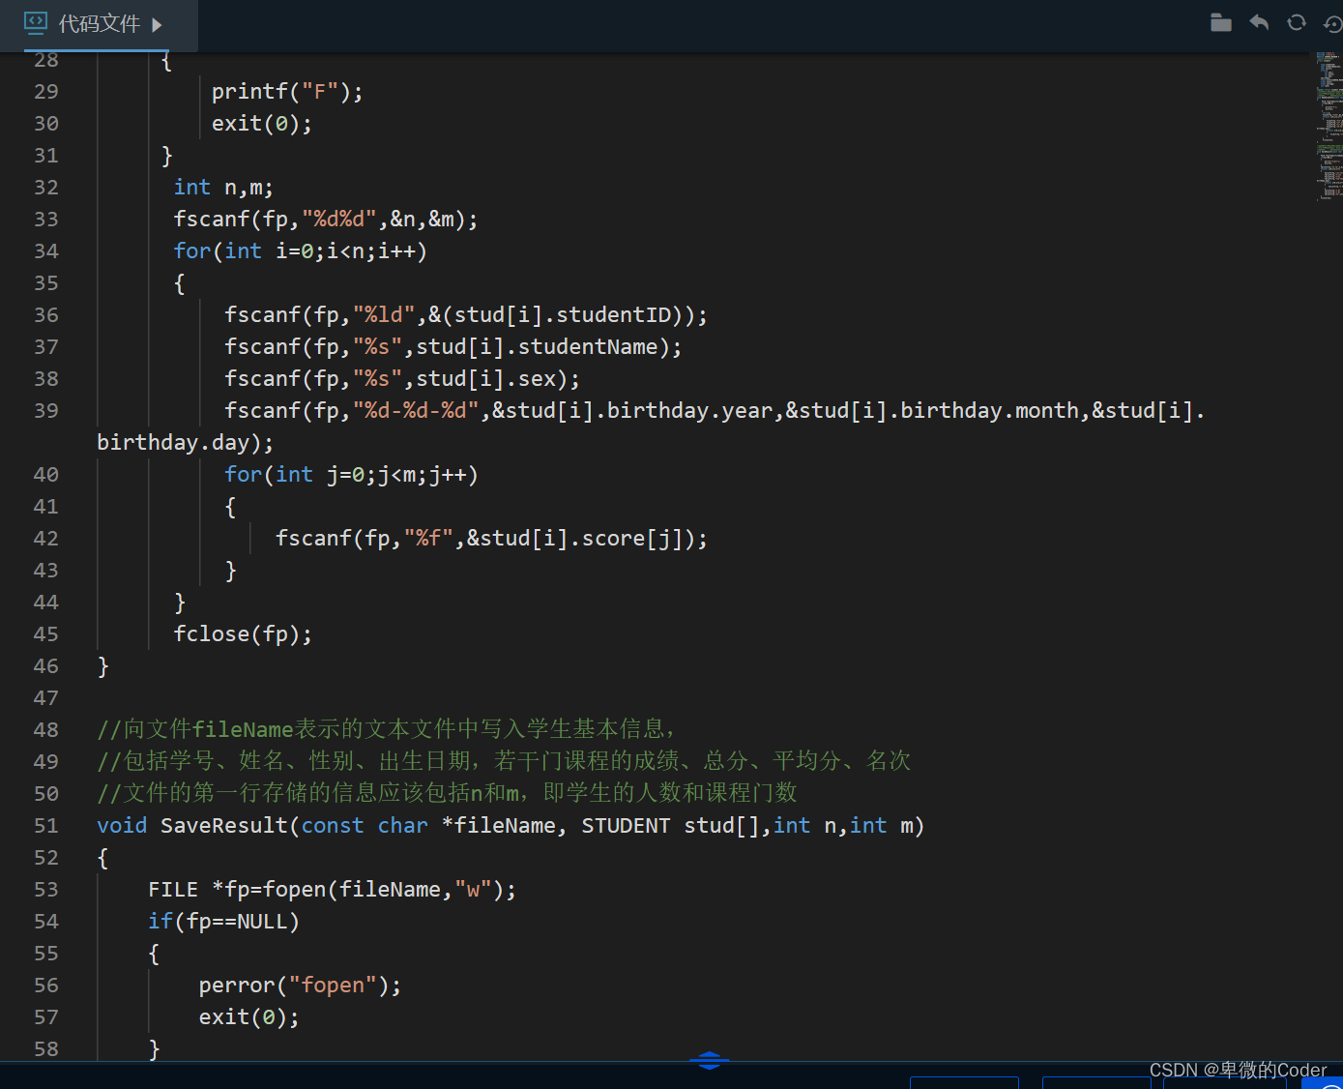
Task: Click the code file icon beside 代码文件
Action: (x=36, y=22)
